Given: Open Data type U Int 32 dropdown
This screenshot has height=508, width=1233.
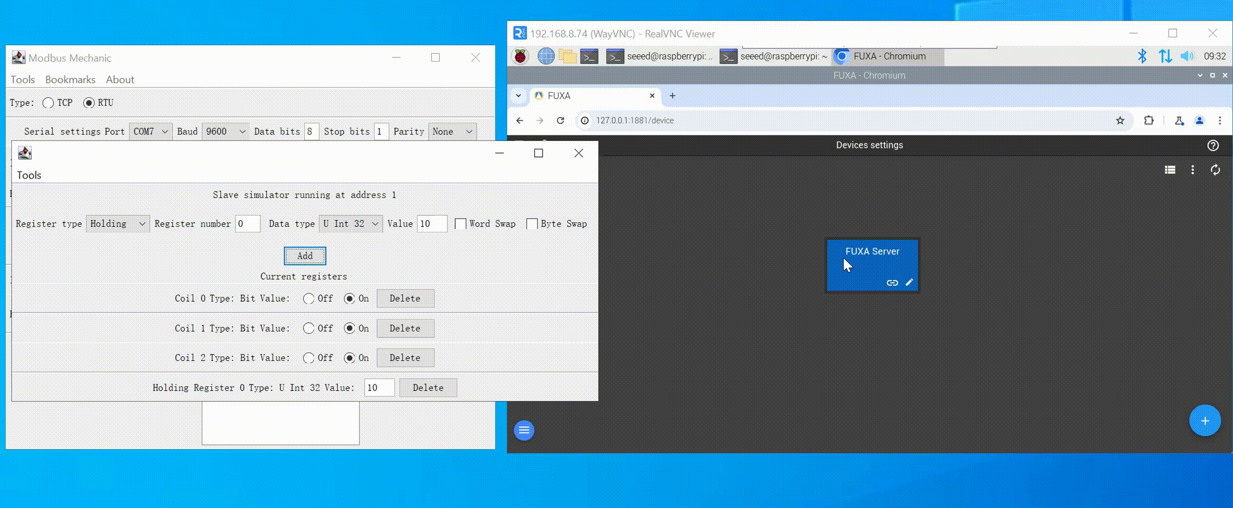Looking at the screenshot, I should click(350, 224).
